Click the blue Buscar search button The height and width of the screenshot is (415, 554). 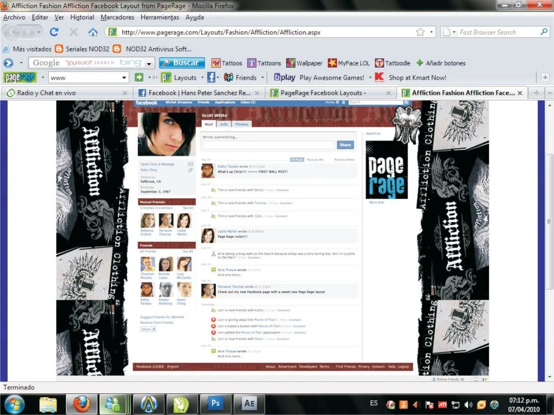coord(182,62)
